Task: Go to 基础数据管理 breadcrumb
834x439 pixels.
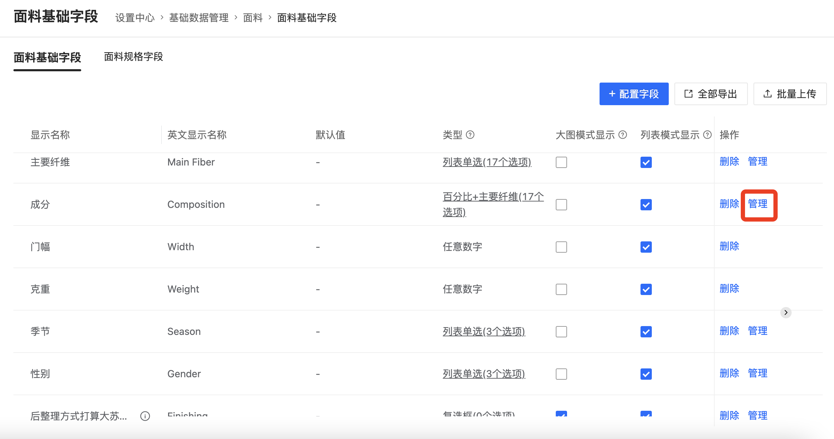Action: (x=199, y=18)
